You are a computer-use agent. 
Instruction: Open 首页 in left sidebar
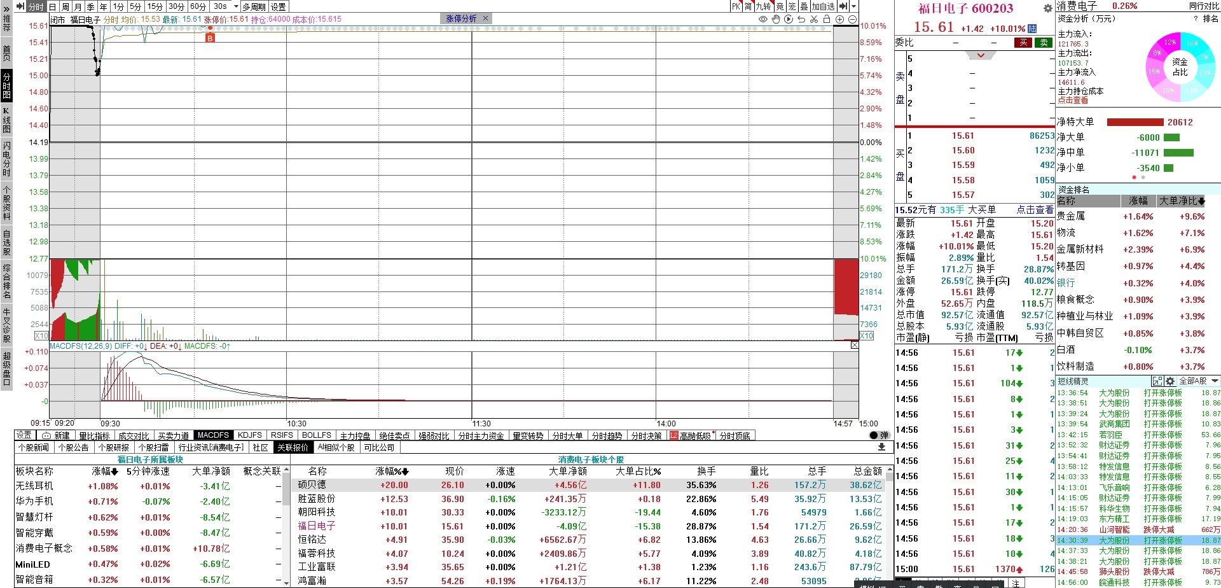[x=6, y=53]
